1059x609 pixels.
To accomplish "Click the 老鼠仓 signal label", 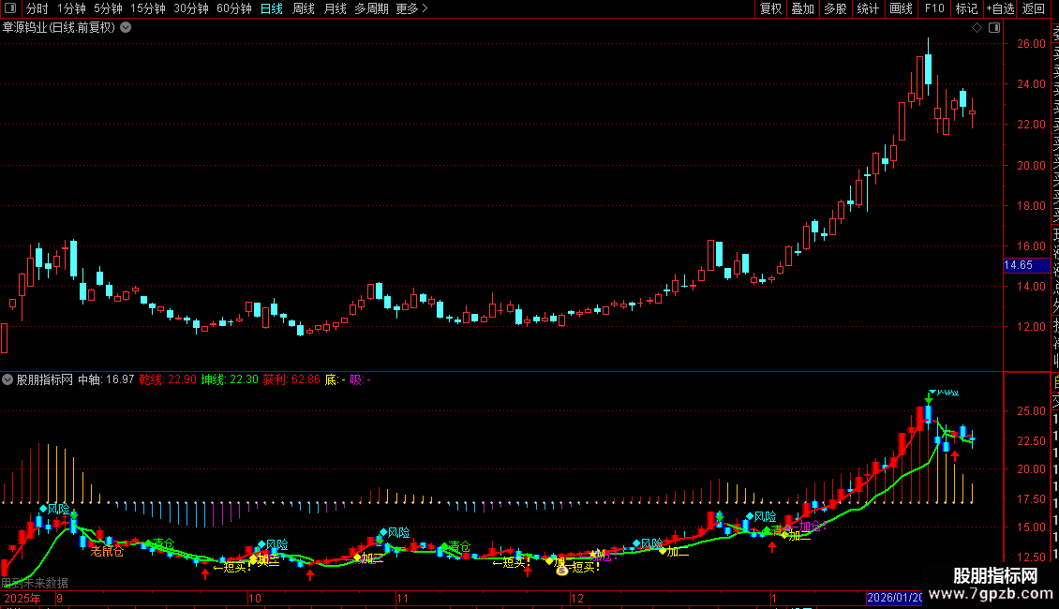I will coord(108,552).
